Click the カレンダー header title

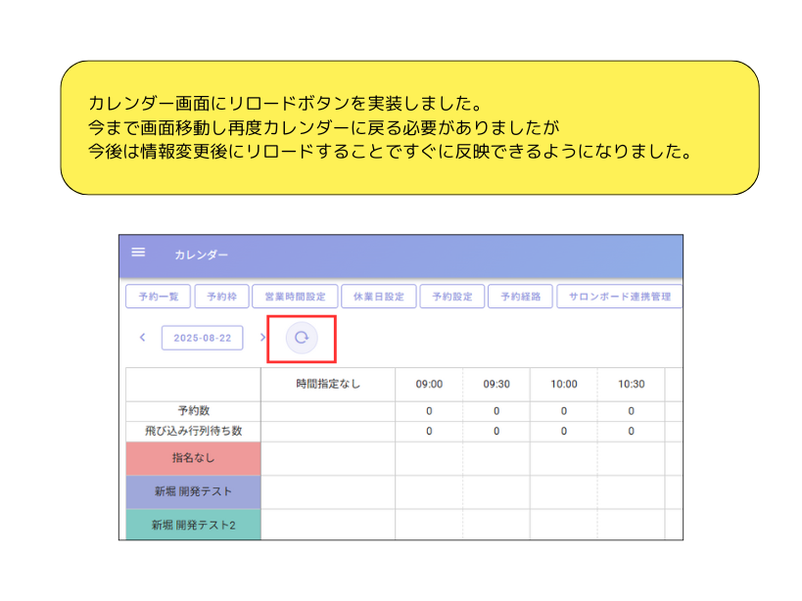tap(201, 254)
